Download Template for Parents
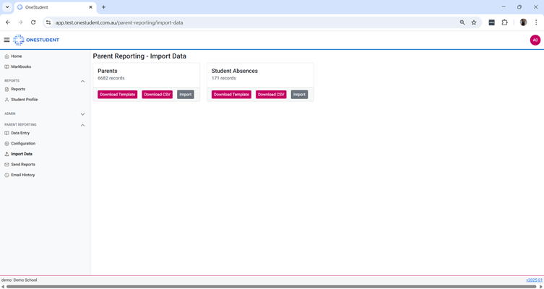The image size is (544, 289). [117, 95]
